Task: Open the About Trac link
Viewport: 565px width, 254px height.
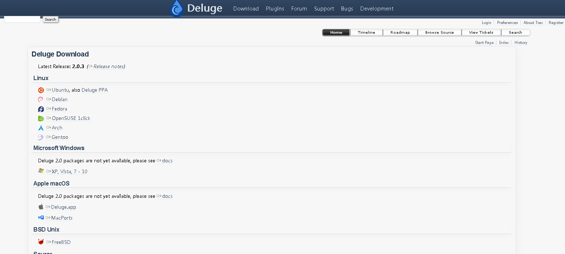Action: point(533,23)
